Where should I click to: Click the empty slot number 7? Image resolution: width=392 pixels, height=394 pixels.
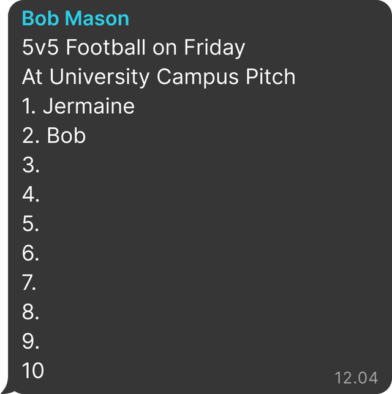point(31,283)
